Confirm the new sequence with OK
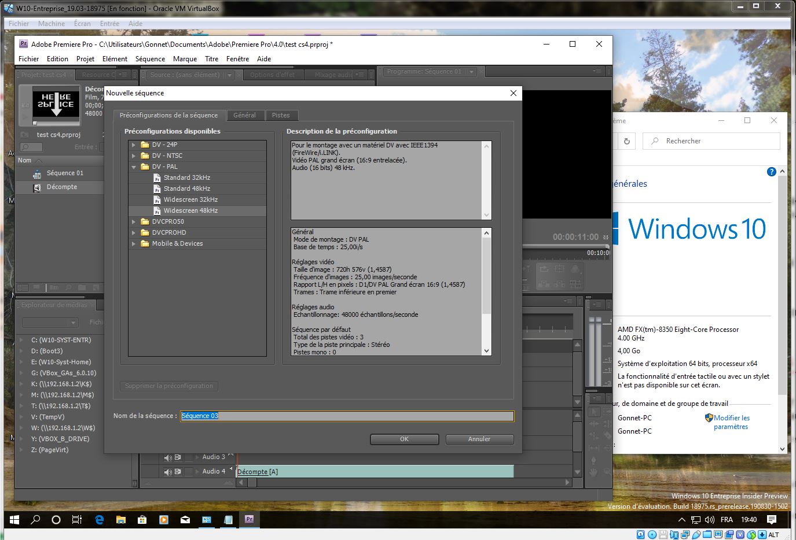The image size is (796, 540). [404, 439]
